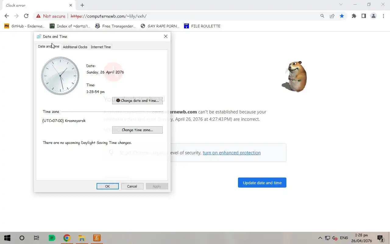Open Cortana search circle on taskbar
The width and height of the screenshot is (390, 244).
point(22,238)
